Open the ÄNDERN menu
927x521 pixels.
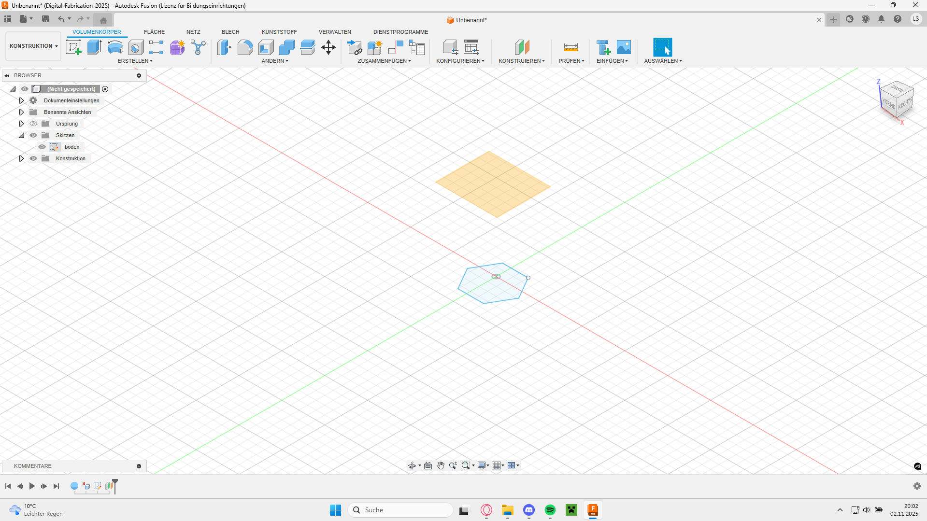(274, 61)
